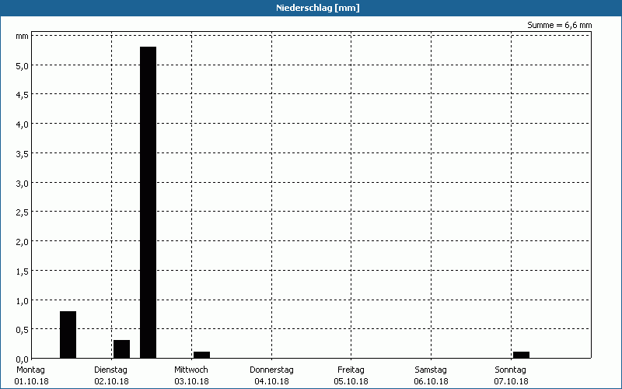Select the Dienstag axis label
This screenshot has width=622, height=389.
(x=110, y=370)
